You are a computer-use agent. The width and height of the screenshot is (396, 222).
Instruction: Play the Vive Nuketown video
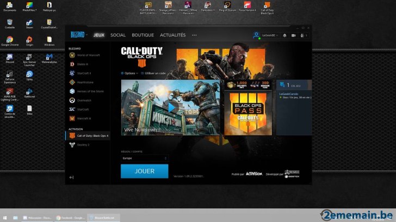pos(170,107)
